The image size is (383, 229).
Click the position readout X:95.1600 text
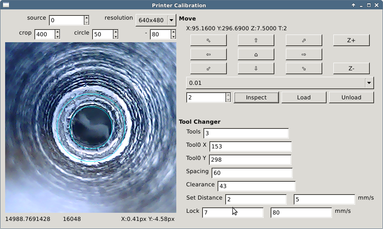tap(237, 29)
